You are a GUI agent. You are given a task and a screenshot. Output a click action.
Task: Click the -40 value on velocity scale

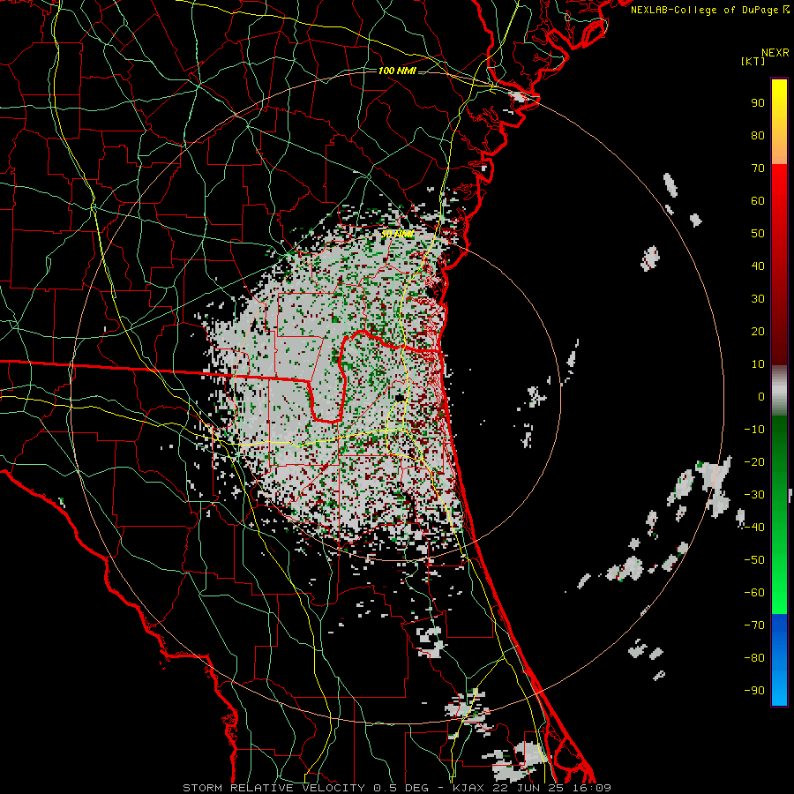[x=754, y=528]
